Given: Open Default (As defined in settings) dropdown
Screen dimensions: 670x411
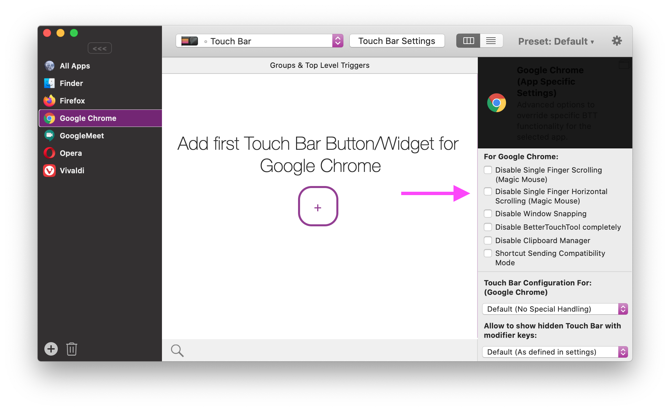Looking at the screenshot, I should click(x=555, y=352).
